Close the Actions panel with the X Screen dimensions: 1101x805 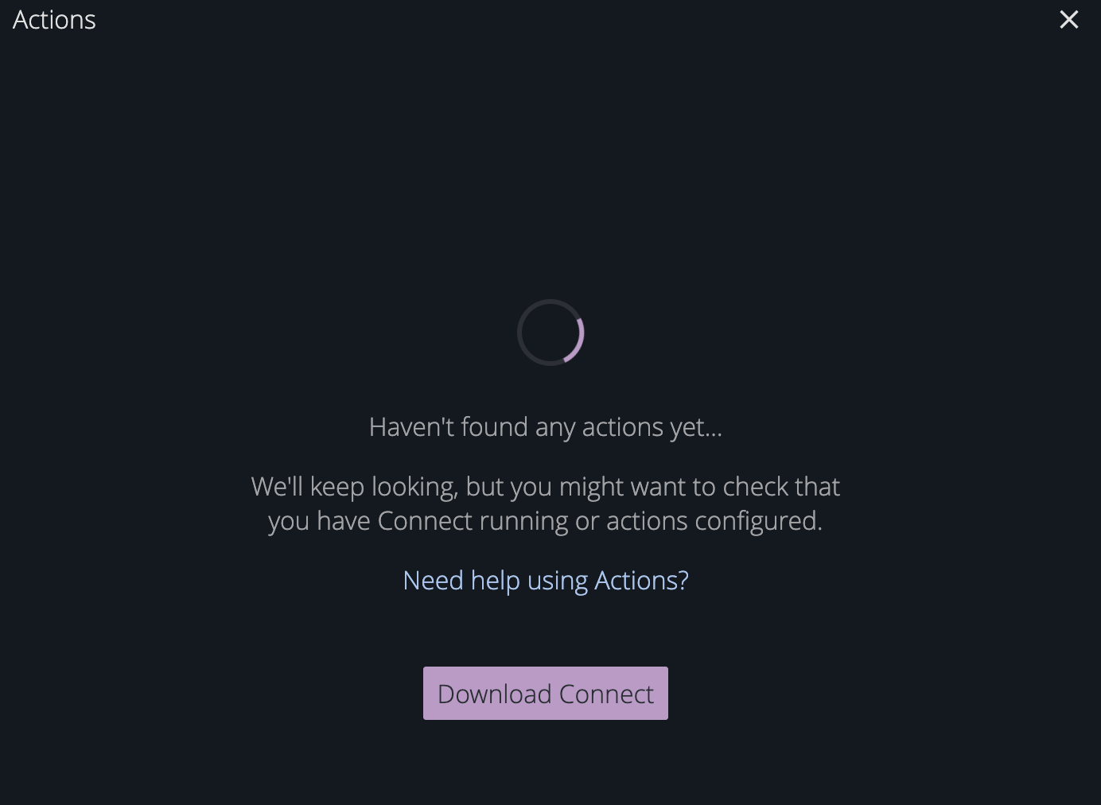(x=1068, y=20)
